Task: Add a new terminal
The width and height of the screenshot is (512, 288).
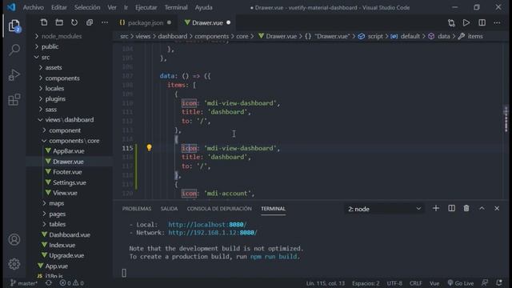Action: point(435,208)
